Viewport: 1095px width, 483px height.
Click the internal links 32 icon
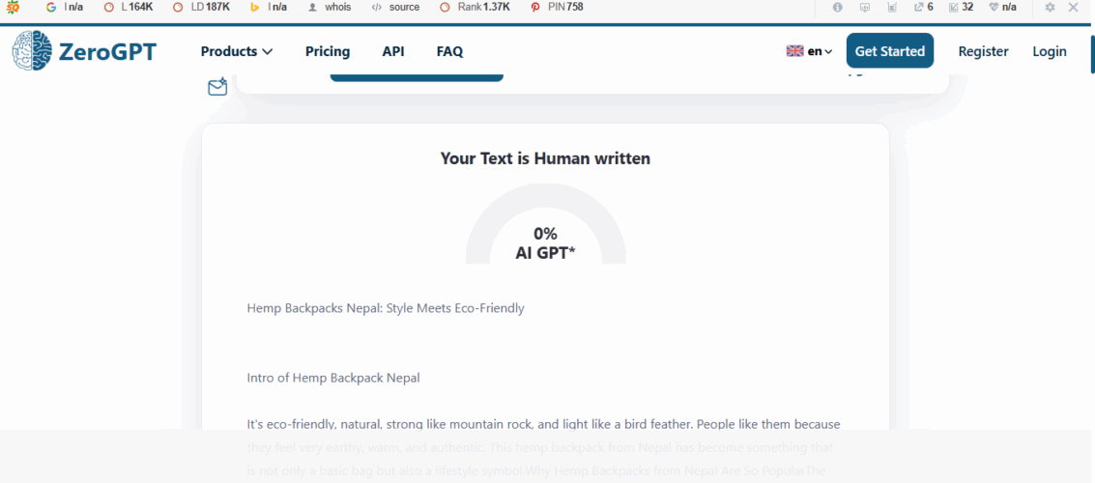[961, 8]
